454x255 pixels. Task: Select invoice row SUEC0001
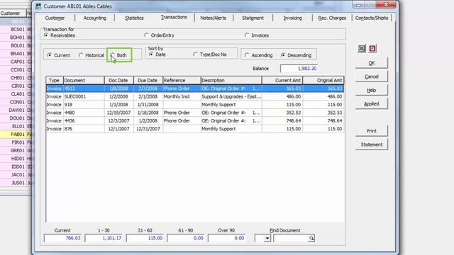pyautogui.click(x=195, y=96)
